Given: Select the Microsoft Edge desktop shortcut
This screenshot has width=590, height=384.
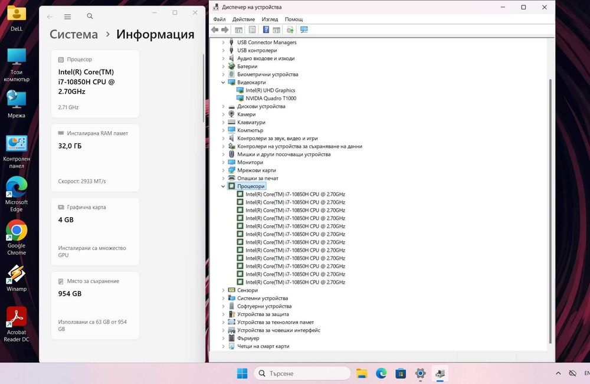Looking at the screenshot, I should pos(17,195).
